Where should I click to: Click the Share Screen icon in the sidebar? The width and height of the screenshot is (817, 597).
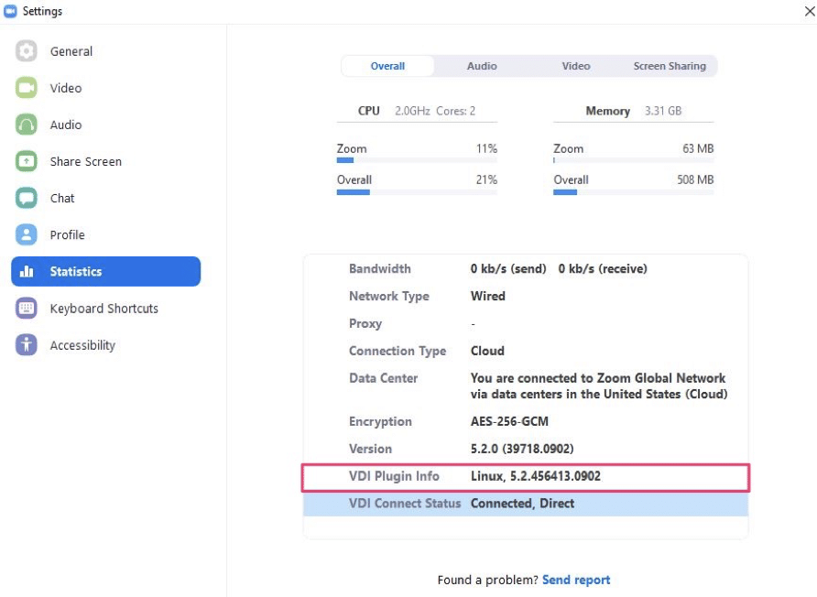pyautogui.click(x=26, y=161)
